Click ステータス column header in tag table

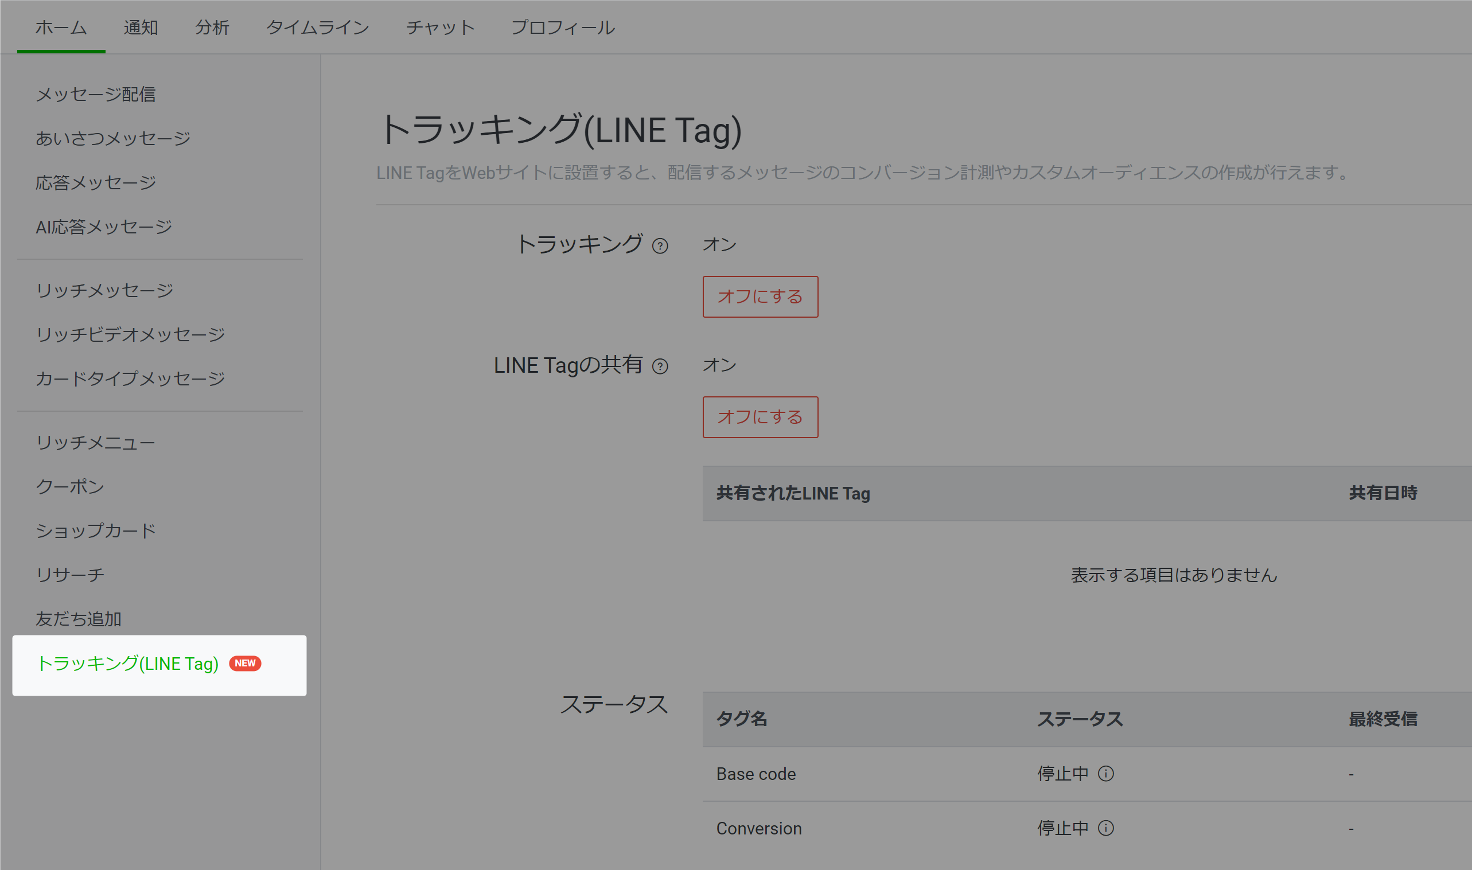(x=1080, y=719)
